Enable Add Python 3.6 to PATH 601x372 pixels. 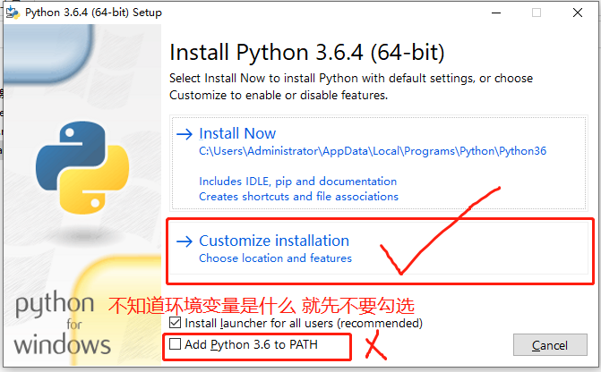(176, 344)
